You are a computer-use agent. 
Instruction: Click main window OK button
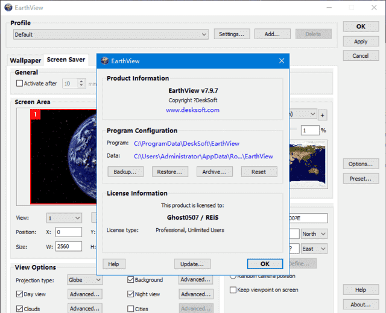coord(361,26)
